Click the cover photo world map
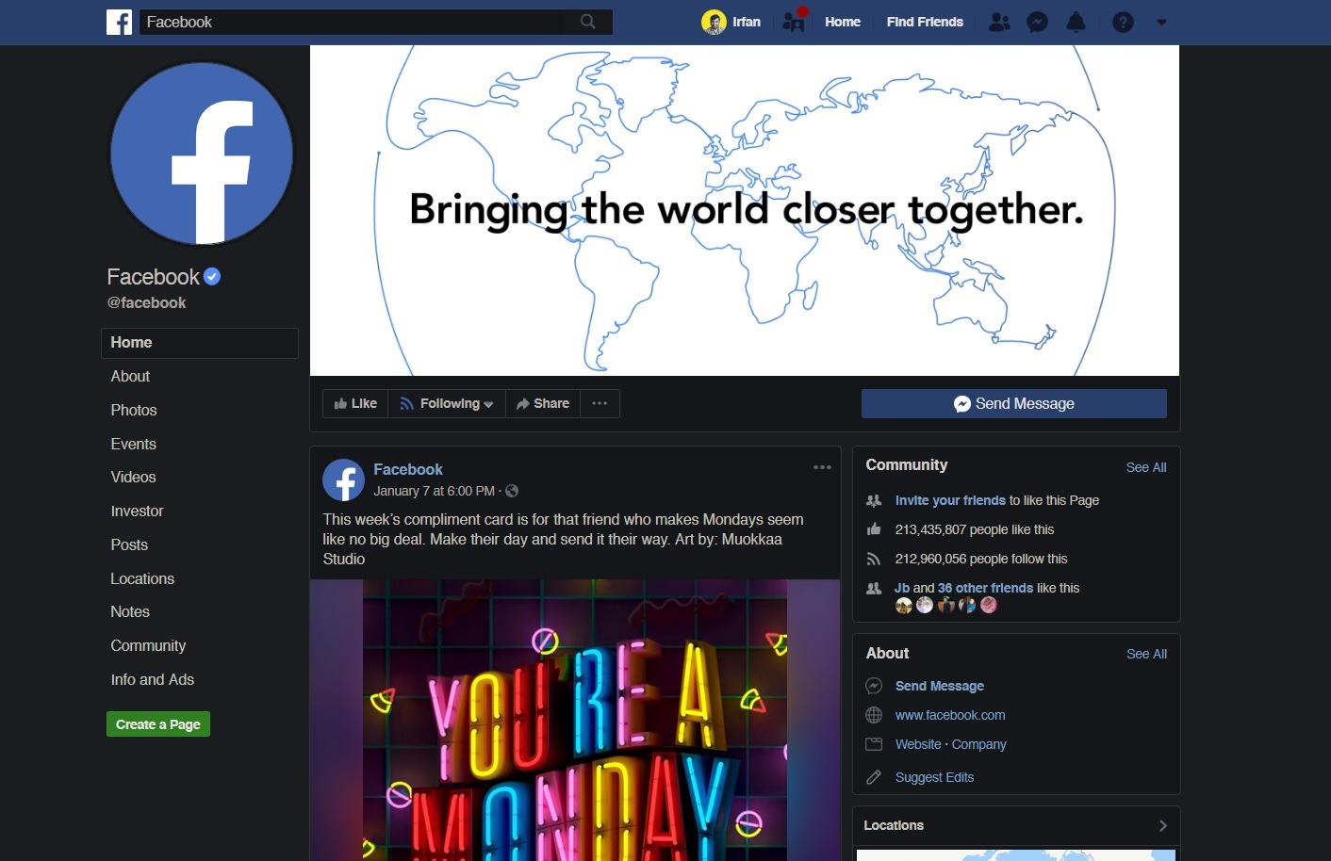1331x861 pixels. (x=745, y=210)
